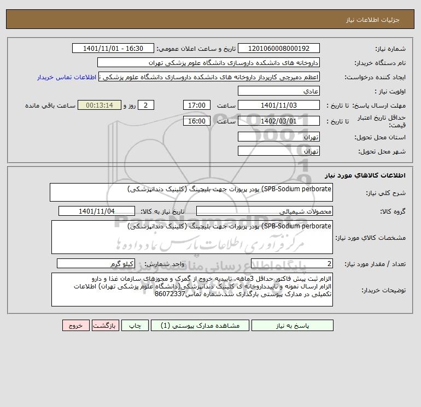
Task: Click the label استان محل تحویل
Action: click(380, 137)
